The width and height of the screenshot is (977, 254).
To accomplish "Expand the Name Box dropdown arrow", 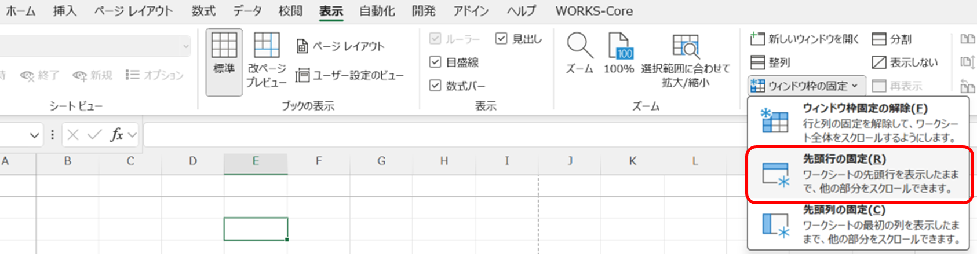I will point(34,135).
